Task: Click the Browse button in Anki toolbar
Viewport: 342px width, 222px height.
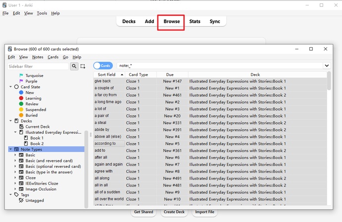Action: point(172,21)
